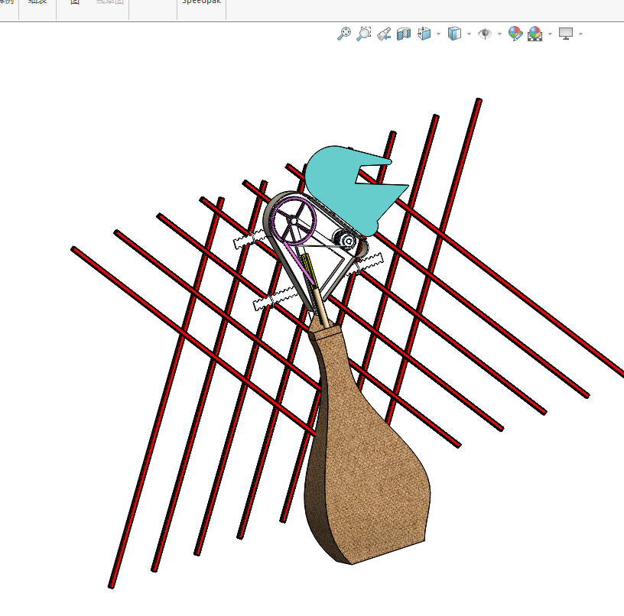Activate the Section View tool
624x616 pixels.
coord(404,34)
